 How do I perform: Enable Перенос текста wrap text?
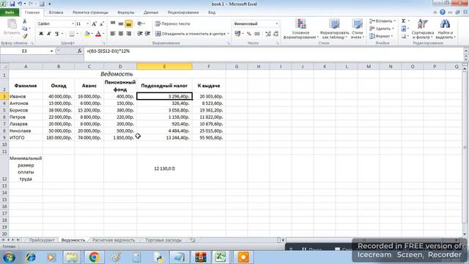(173, 23)
